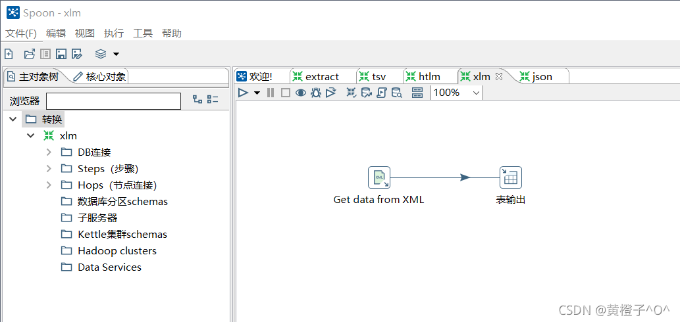680x322 pixels.
Task: Run the transformation with the play icon
Action: [x=244, y=93]
